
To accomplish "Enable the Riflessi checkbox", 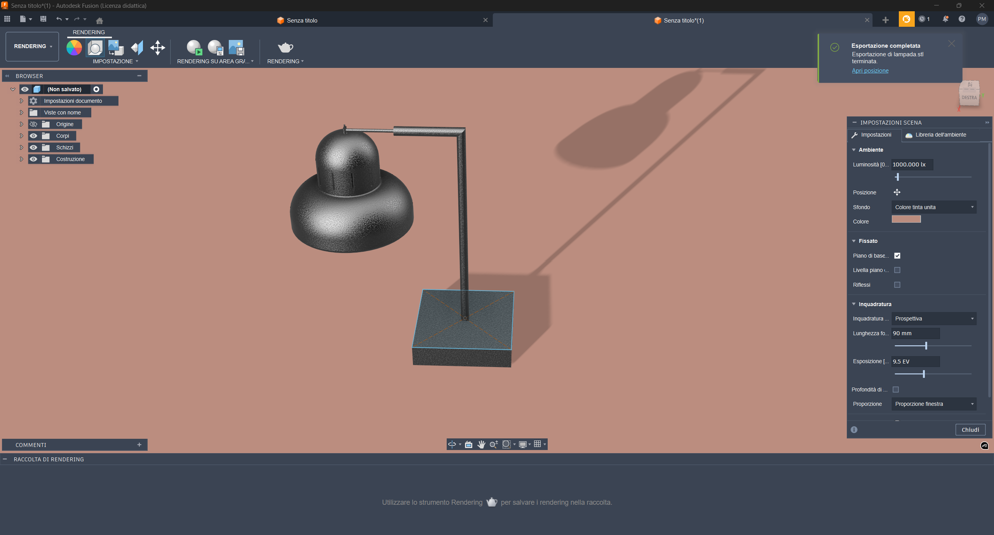I will click(x=897, y=285).
